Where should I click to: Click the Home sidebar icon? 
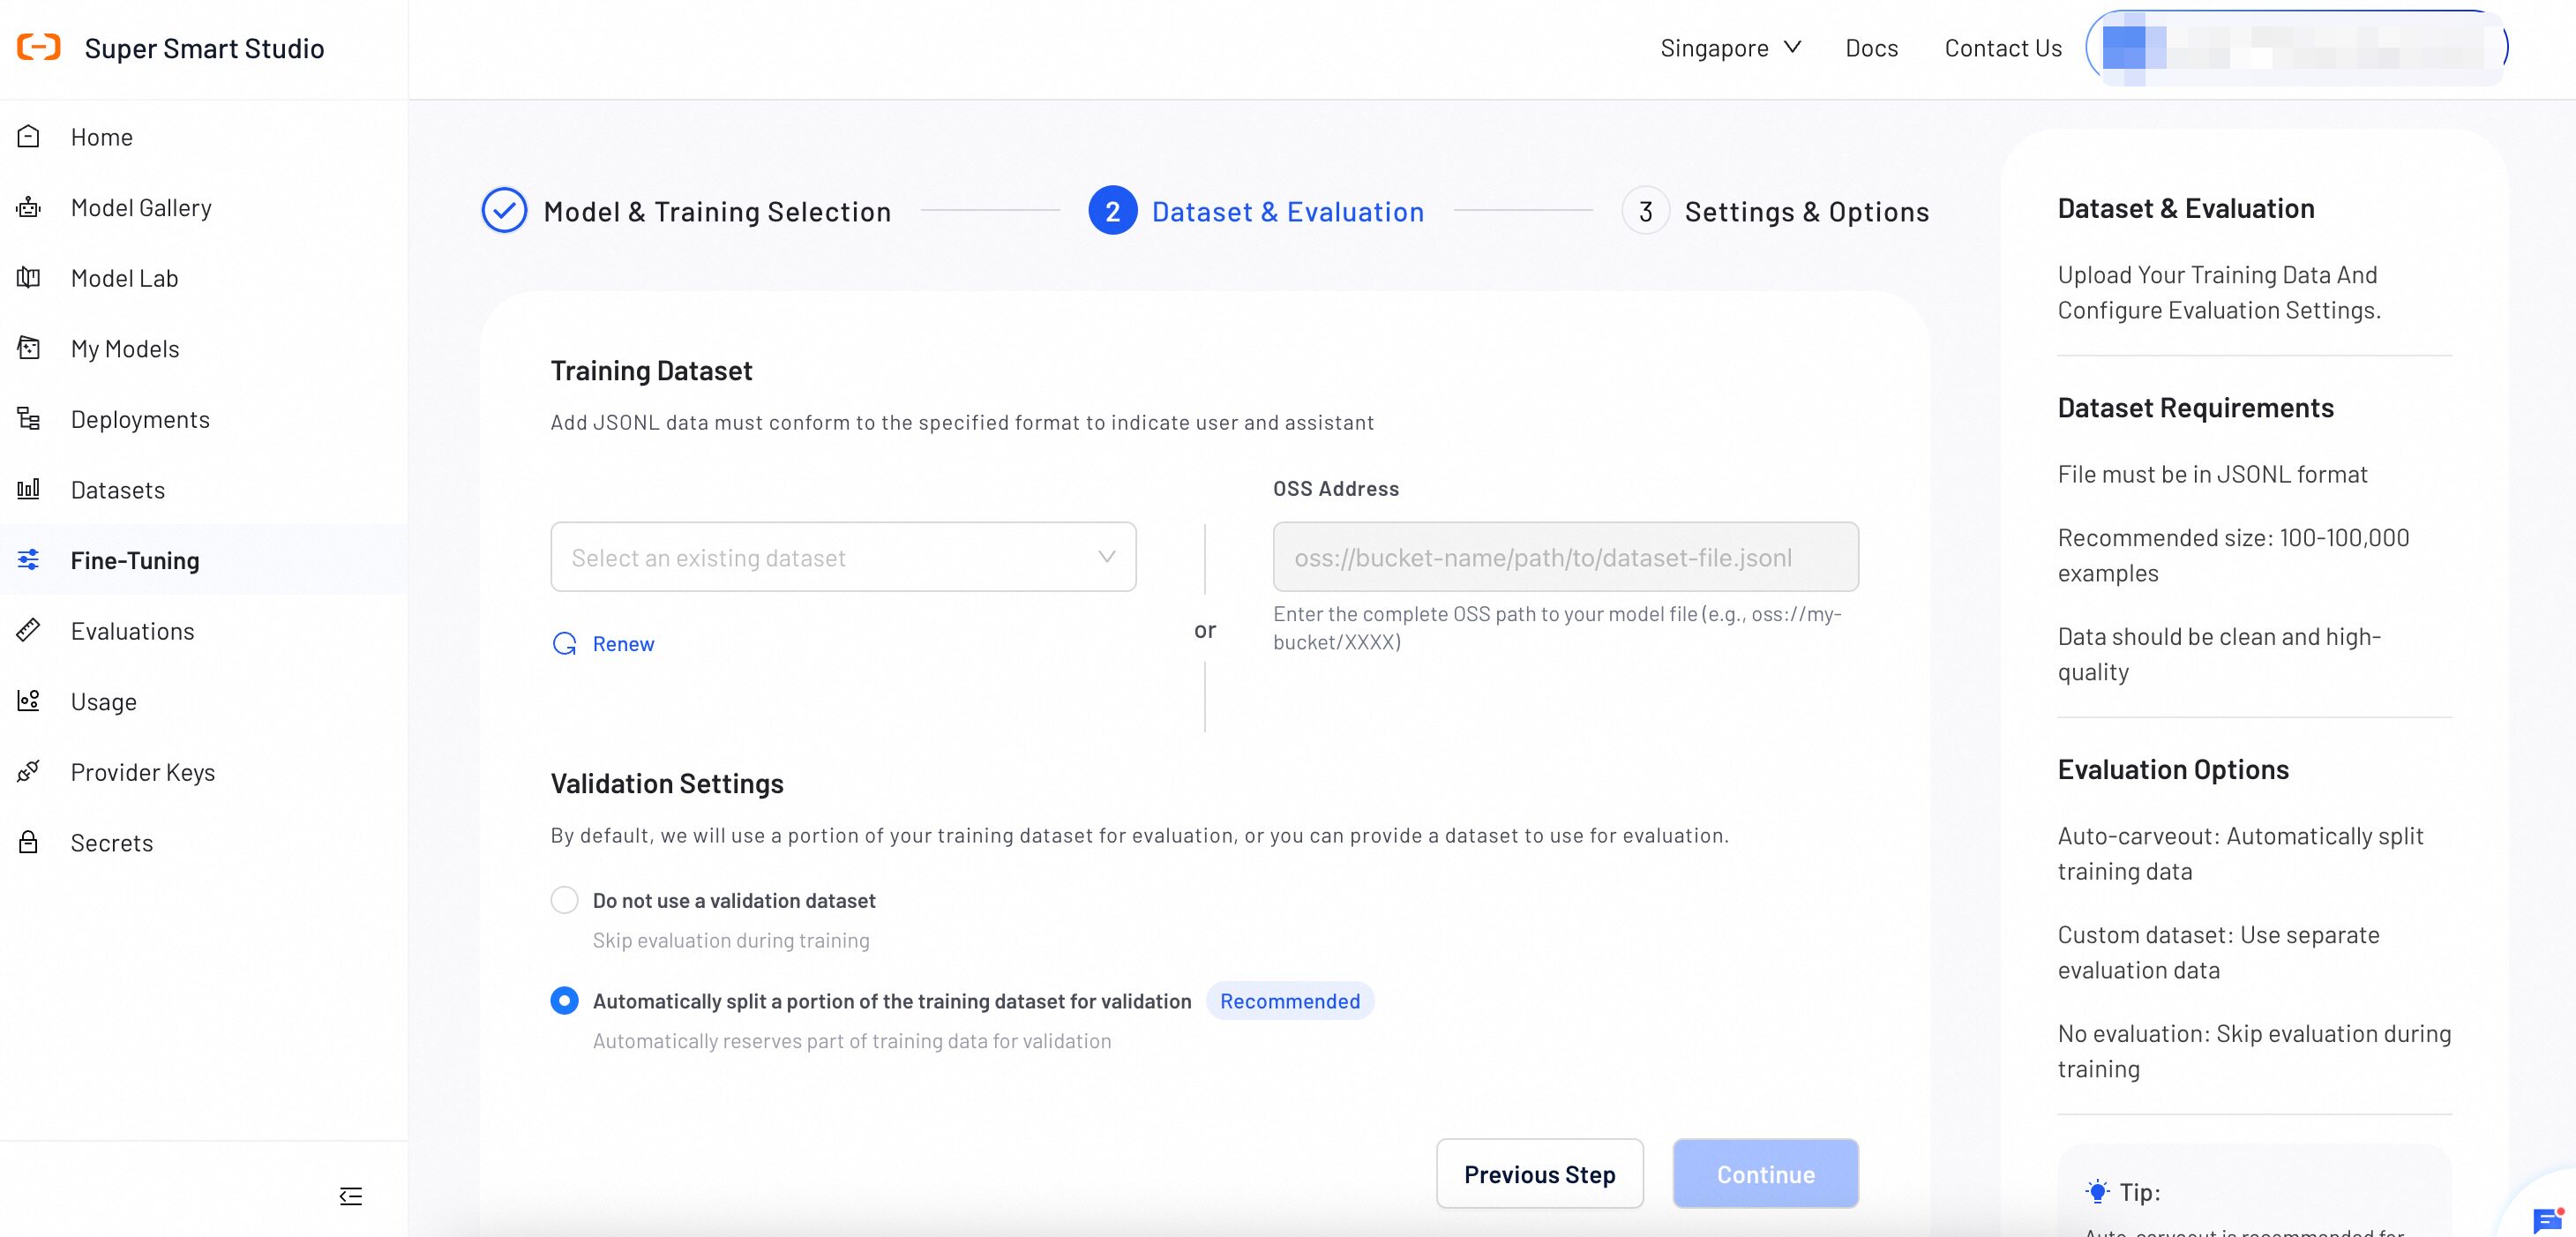pos(29,136)
